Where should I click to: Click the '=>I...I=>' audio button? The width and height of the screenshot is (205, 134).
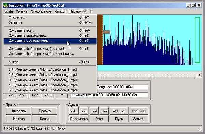[119, 111]
